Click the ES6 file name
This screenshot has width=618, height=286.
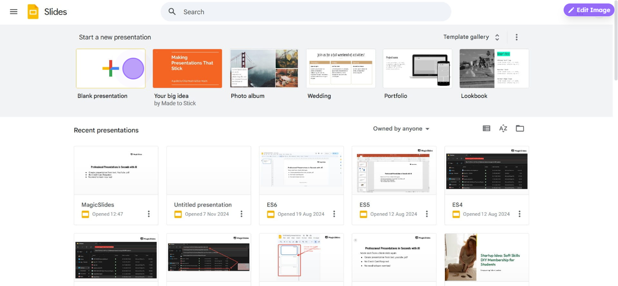272,204
